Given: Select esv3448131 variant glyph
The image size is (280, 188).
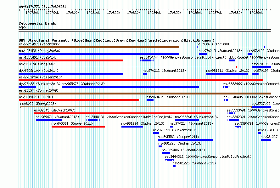Looking at the screenshot, I should [x=93, y=120].
